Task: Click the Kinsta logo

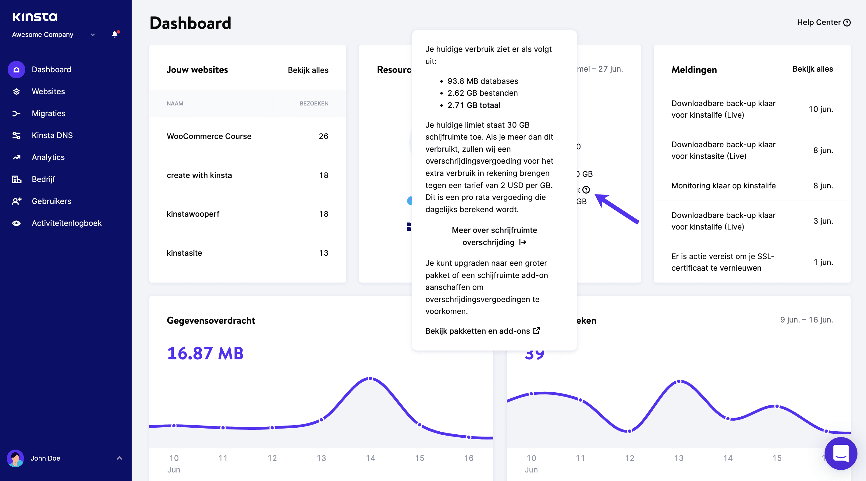Action: click(x=35, y=17)
